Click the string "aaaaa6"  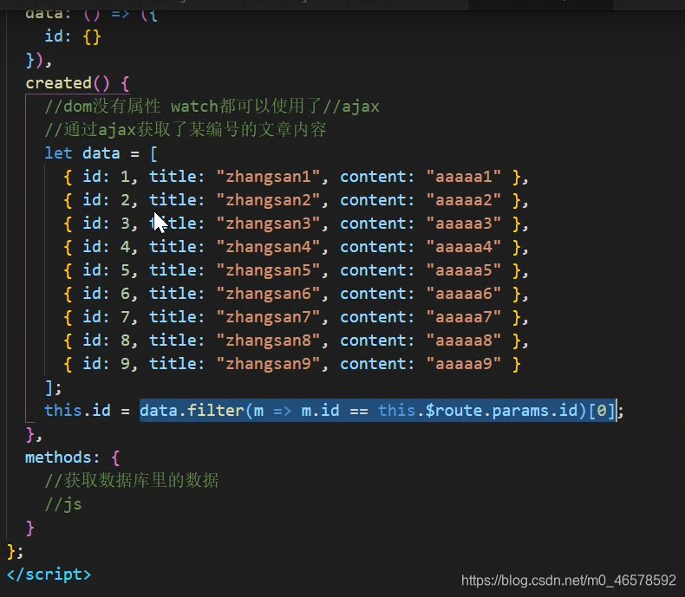464,293
